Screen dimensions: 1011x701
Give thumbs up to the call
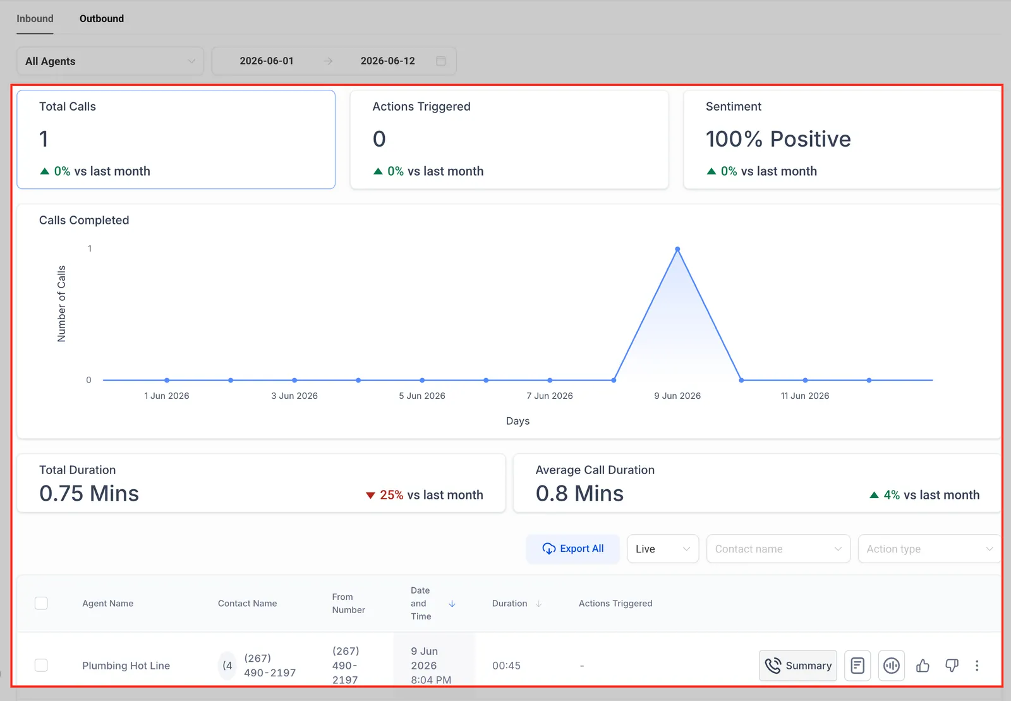(x=923, y=666)
